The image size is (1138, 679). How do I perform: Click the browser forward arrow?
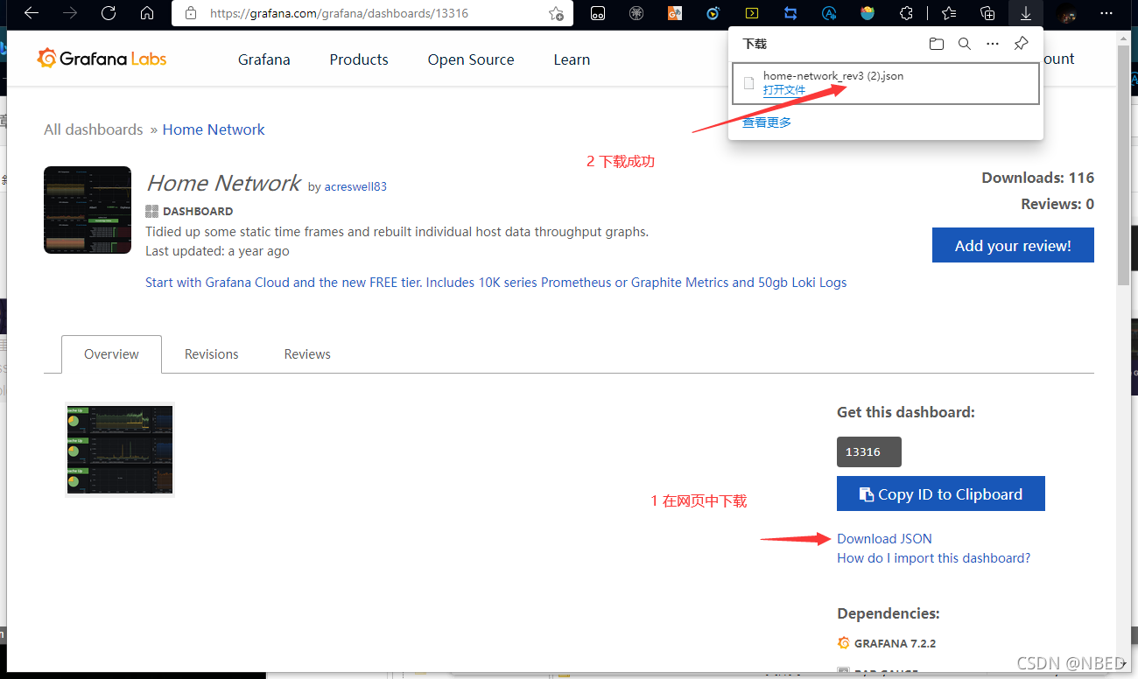(x=70, y=13)
